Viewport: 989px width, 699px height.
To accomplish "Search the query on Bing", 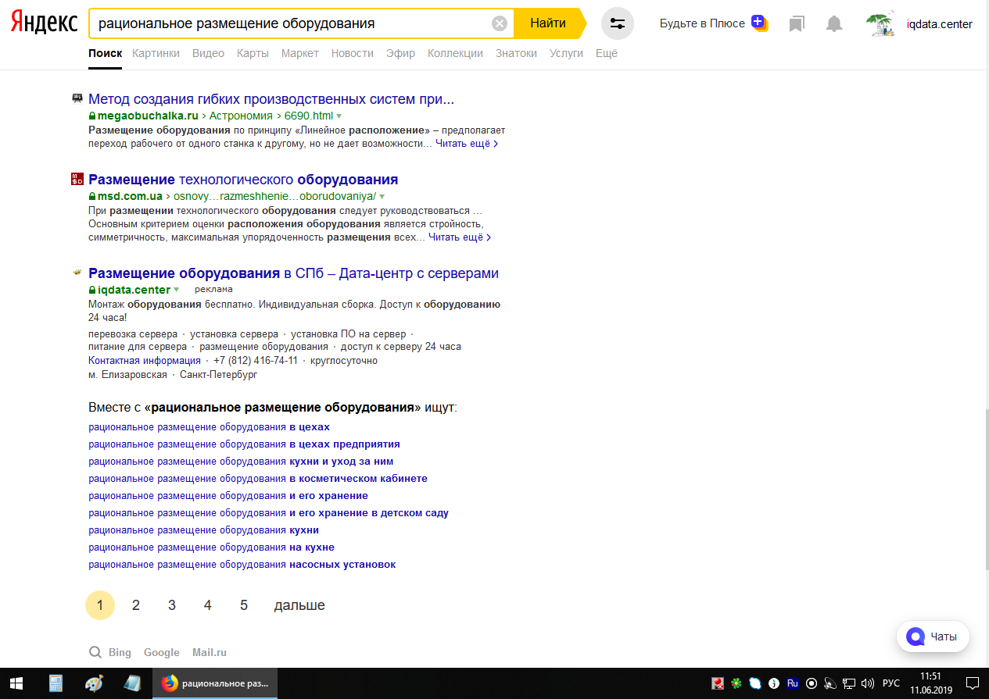I will point(120,652).
